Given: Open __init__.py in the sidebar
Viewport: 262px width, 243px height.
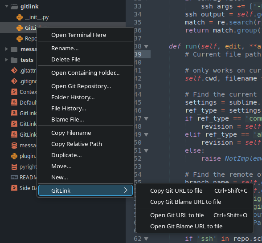Looking at the screenshot, I should 37,17.
